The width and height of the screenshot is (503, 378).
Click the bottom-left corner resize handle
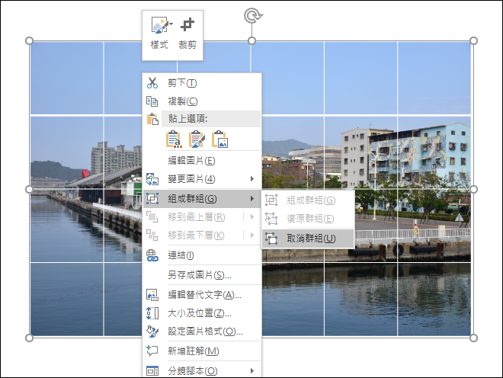pyautogui.click(x=29, y=338)
